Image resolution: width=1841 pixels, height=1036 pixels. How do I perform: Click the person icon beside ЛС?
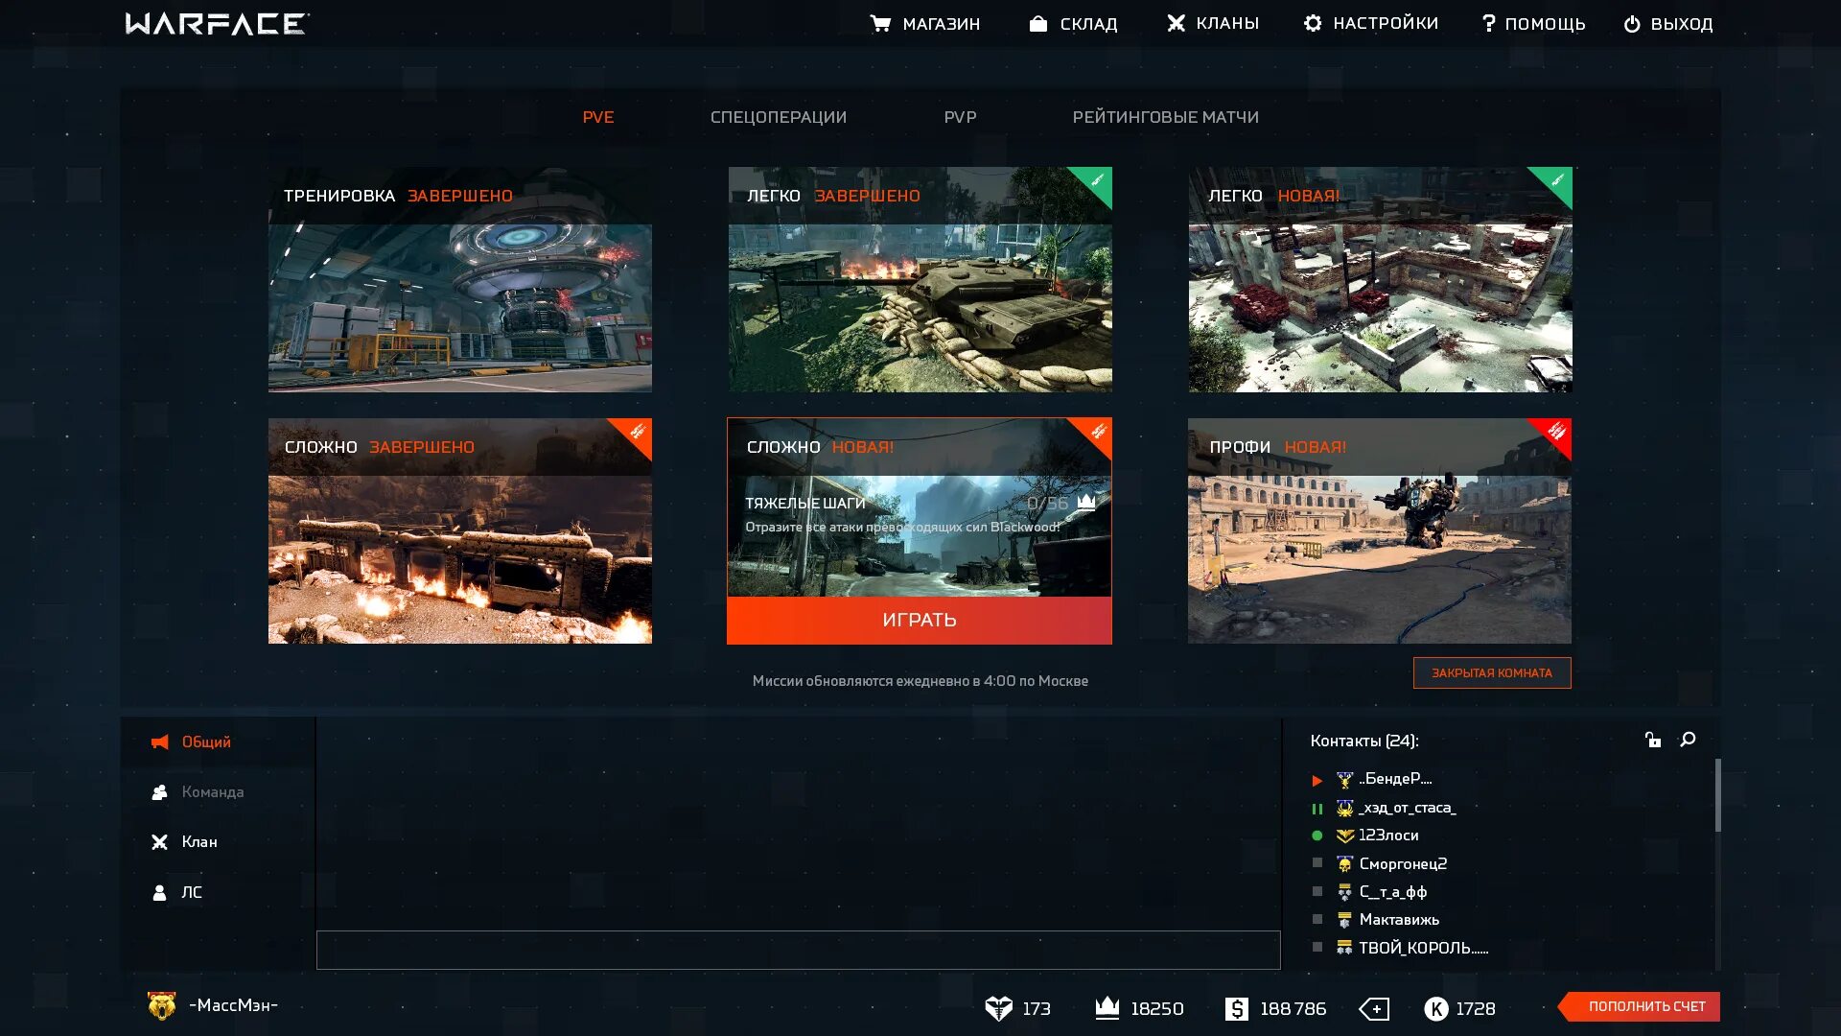tap(160, 893)
